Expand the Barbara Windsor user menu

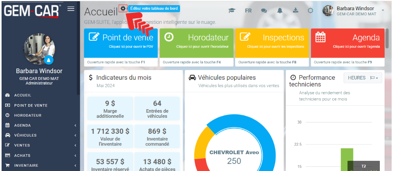pos(383,10)
